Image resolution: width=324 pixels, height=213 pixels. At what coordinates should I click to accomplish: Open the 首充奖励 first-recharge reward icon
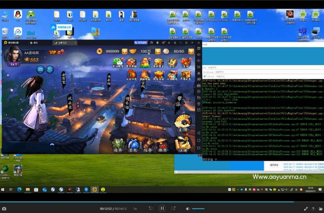click(x=131, y=63)
